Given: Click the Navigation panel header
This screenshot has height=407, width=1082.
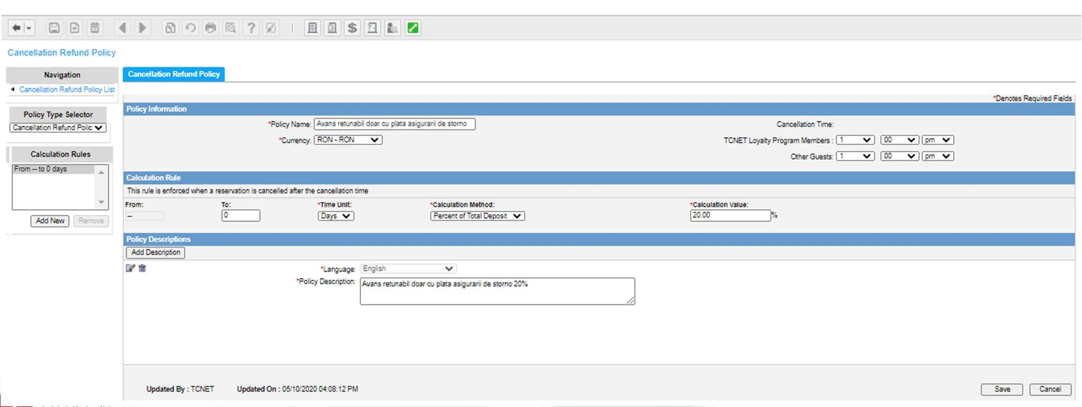Looking at the screenshot, I should tap(62, 75).
